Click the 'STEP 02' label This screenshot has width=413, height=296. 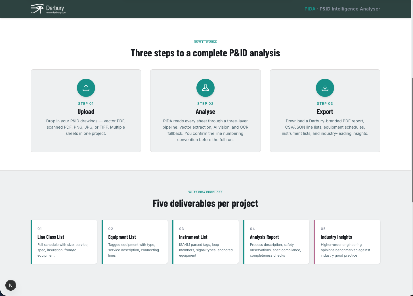click(x=206, y=104)
